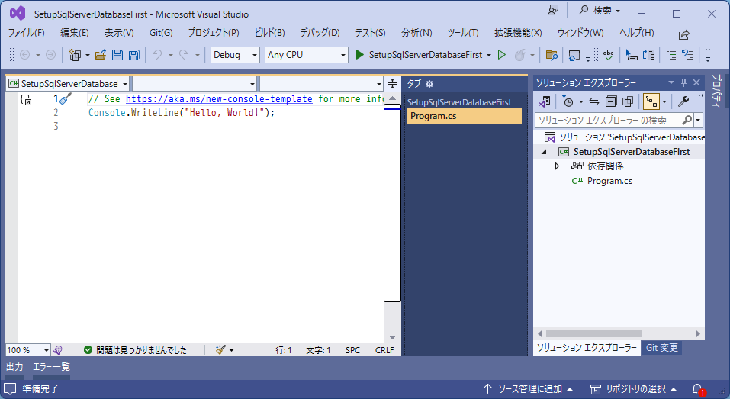Click the New Project toolbar icon
This screenshot has width=730, height=399.
[x=75, y=55]
